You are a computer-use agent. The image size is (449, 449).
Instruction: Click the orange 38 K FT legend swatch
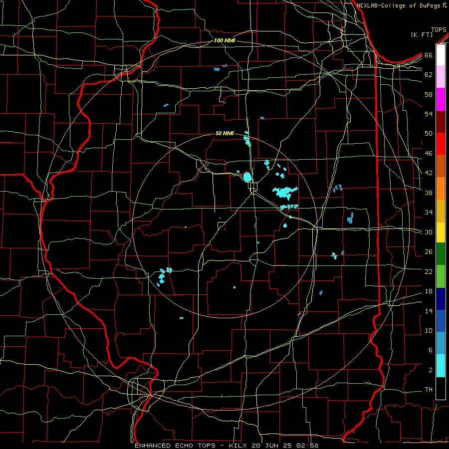[x=441, y=189]
